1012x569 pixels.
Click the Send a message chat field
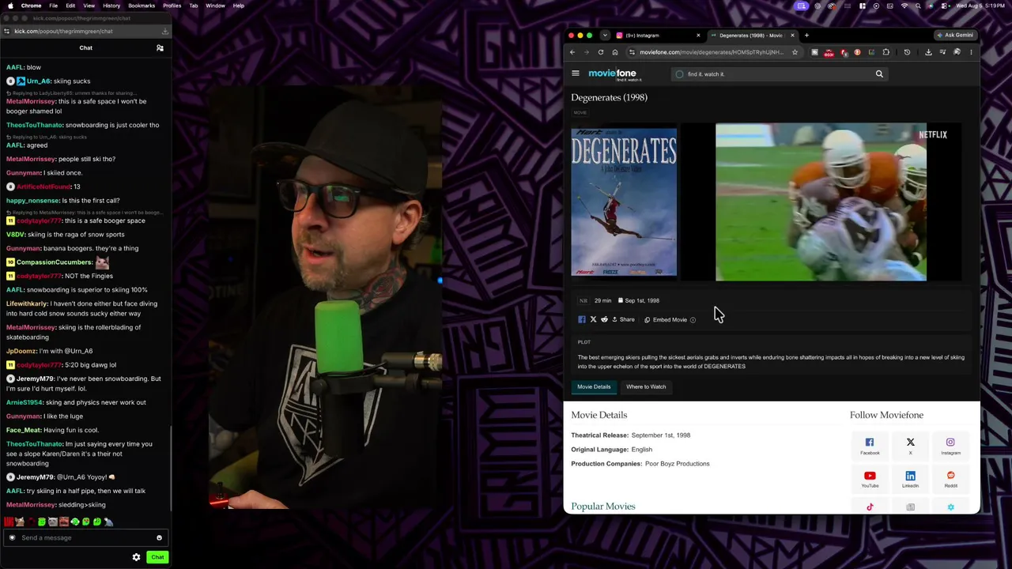tap(85, 537)
